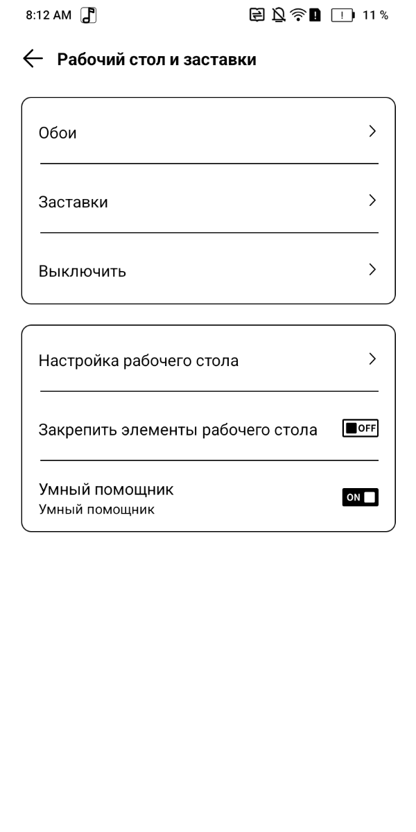Tap the 8:12 AM clock
Image resolution: width=416 pixels, height=832 pixels.
(x=49, y=15)
